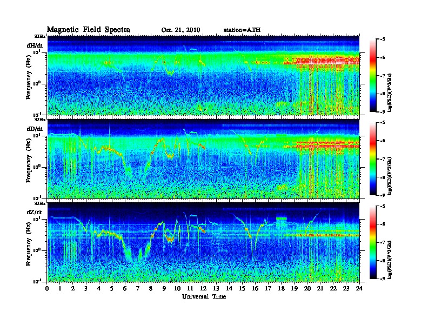Click the 32Hz label atop dH/dt panel
This screenshot has width=428, height=331.
[x=40, y=36]
